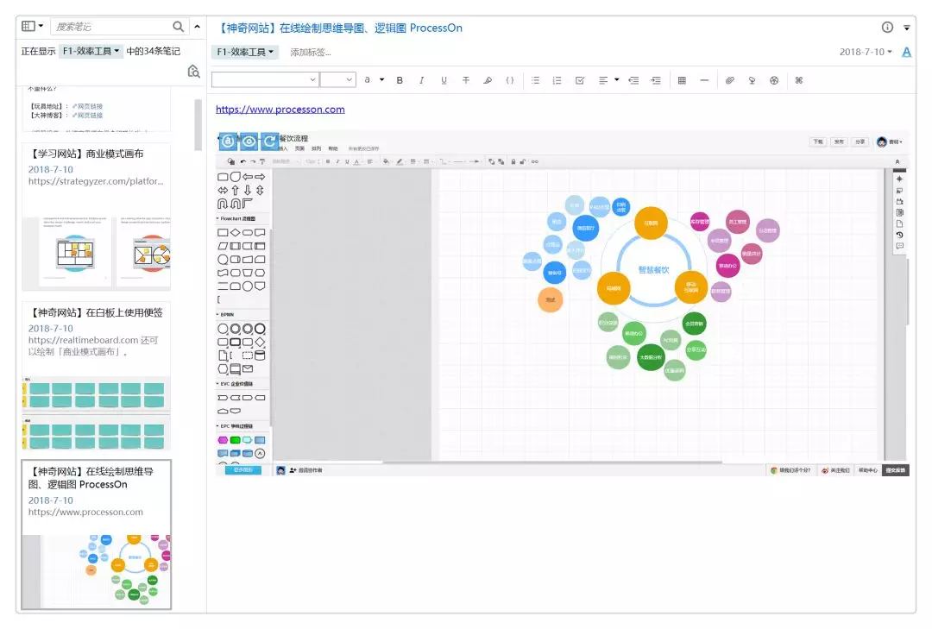Expand the view layout dropdown arrow
Image resolution: width=932 pixels, height=629 pixels.
tap(41, 26)
